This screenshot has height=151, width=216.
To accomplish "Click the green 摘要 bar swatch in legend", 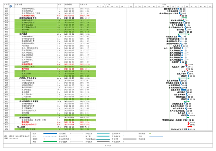I will coord(50,142).
